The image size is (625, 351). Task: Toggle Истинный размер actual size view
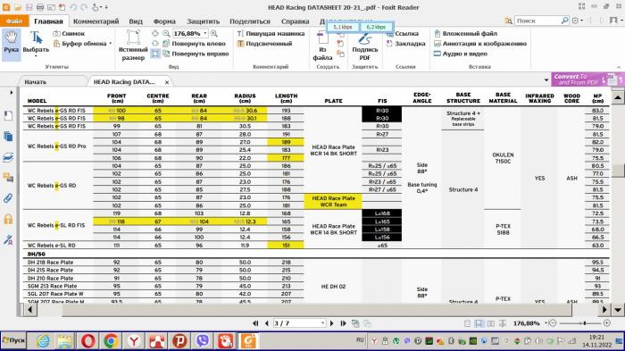pos(133,45)
